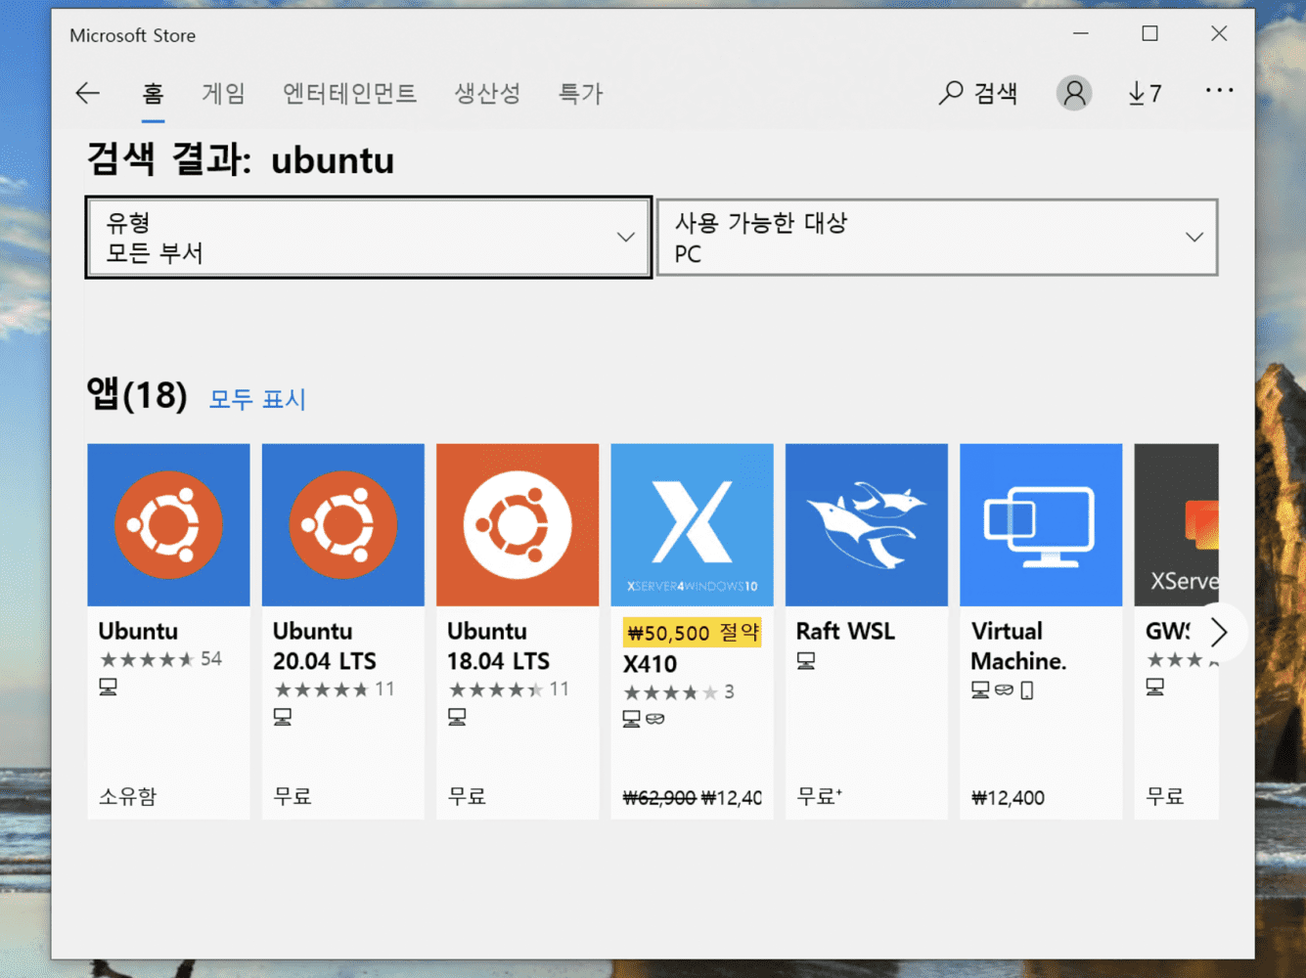Switch to the 게임 tab
Screen dimensions: 1306x978
[x=223, y=94]
